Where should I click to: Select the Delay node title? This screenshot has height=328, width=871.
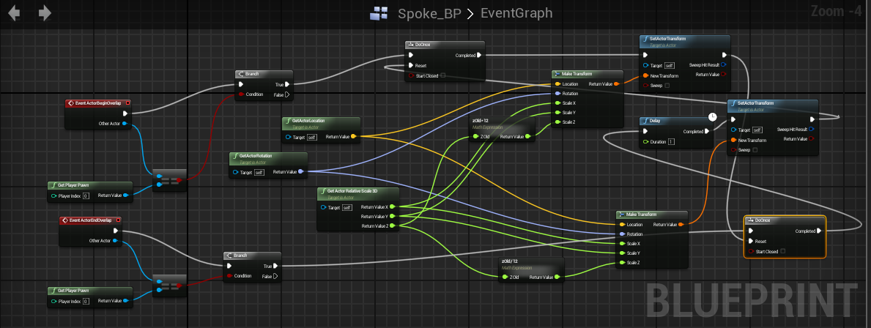[x=656, y=121]
